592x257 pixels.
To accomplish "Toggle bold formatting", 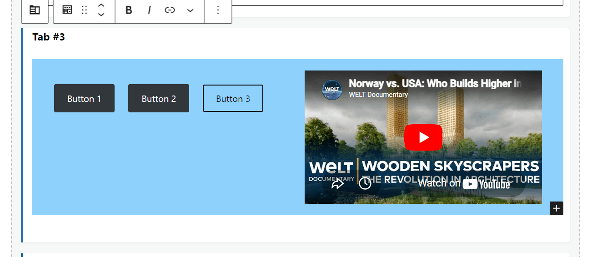I will (x=129, y=10).
